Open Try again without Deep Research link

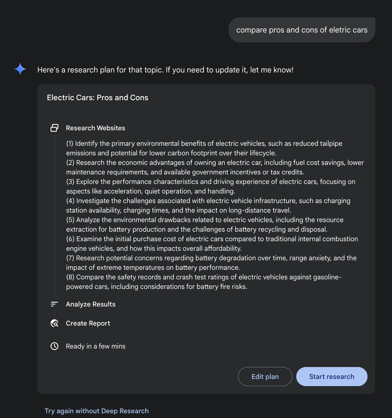(x=97, y=411)
